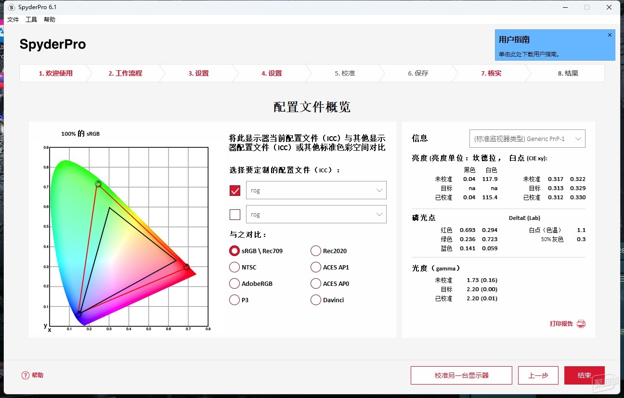The height and width of the screenshot is (398, 624).
Task: Click the 配置文件概览 heading
Action: click(x=312, y=107)
